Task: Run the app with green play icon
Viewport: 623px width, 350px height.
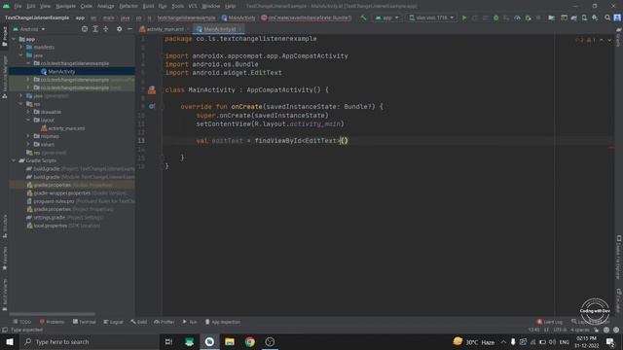Action: tap(464, 17)
